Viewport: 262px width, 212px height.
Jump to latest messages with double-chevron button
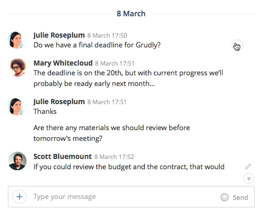tap(249, 178)
